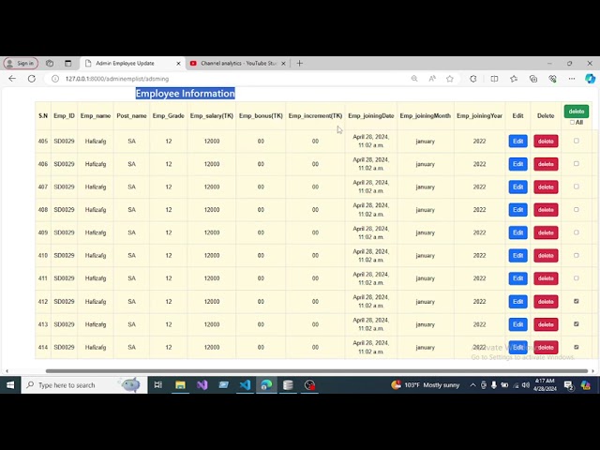Check the checkbox for row 407
This screenshot has height=450, width=600.
(577, 187)
